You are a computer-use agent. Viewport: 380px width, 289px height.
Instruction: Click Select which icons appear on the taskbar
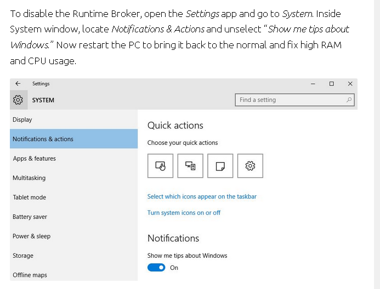pyautogui.click(x=202, y=196)
